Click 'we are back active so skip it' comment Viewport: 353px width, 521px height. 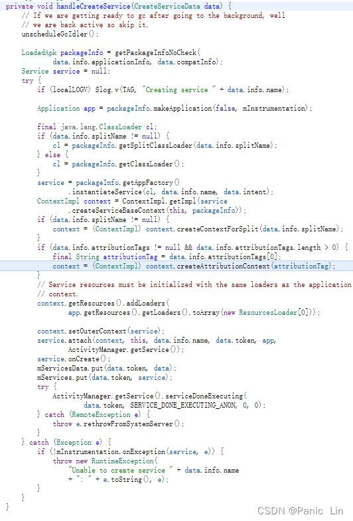coord(85,25)
